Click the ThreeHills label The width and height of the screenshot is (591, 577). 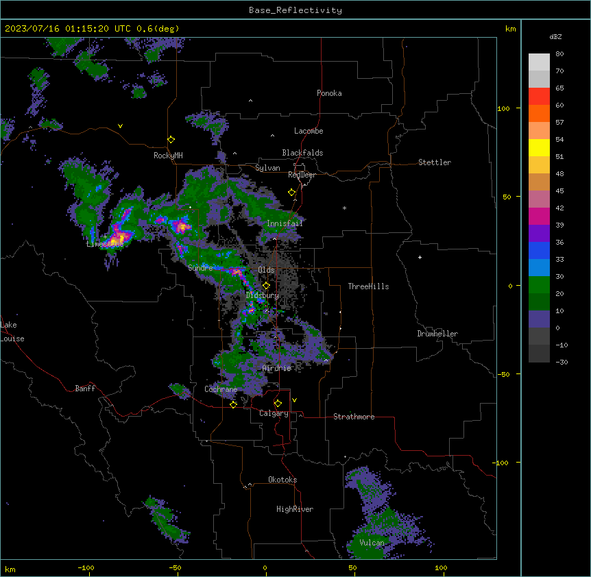(368, 286)
